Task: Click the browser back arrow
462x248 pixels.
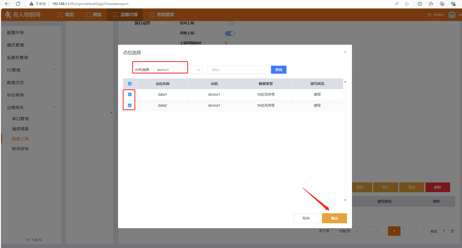Action: pyautogui.click(x=7, y=4)
